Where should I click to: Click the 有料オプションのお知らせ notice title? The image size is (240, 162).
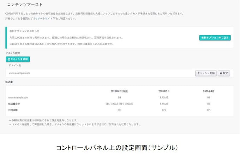(x=24, y=31)
